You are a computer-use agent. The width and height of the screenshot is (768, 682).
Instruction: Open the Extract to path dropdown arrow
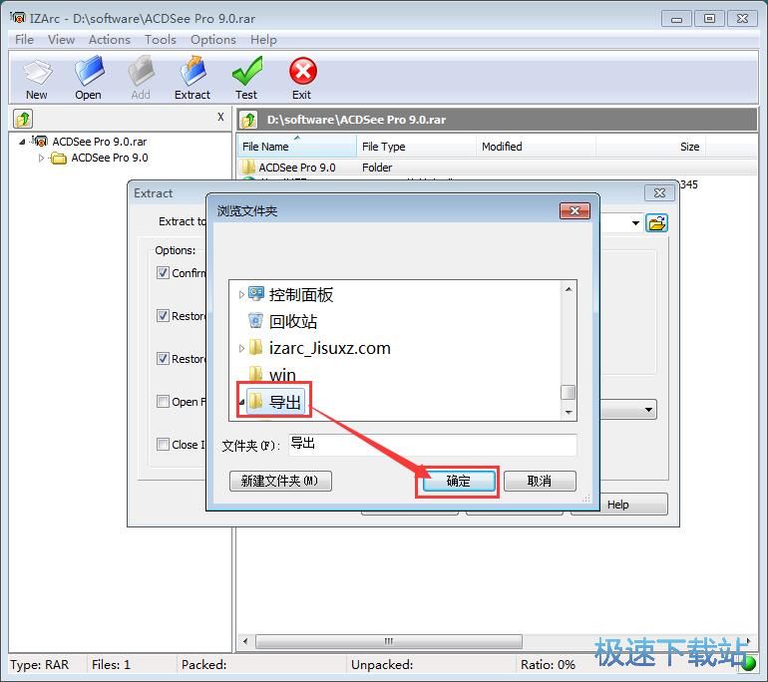(x=635, y=223)
